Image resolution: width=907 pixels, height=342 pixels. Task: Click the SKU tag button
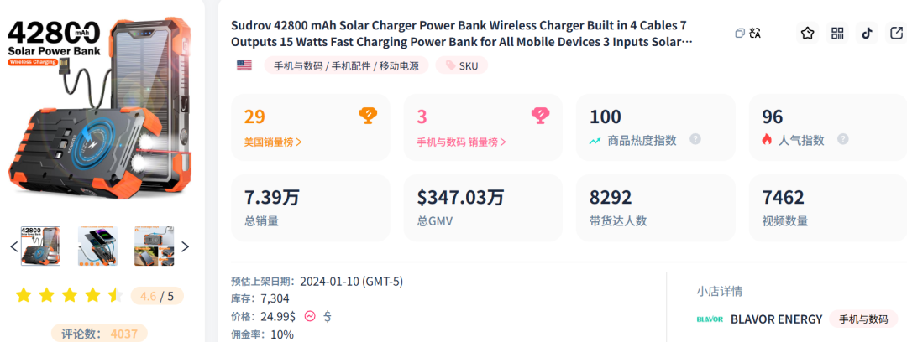(462, 65)
